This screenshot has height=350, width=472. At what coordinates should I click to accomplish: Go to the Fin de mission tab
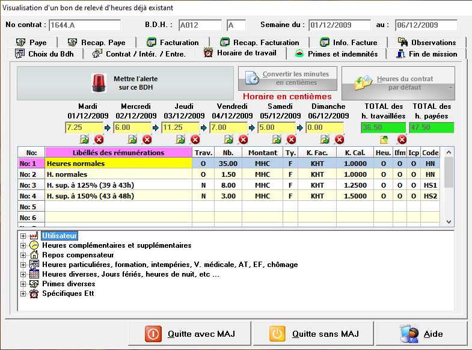coord(429,54)
